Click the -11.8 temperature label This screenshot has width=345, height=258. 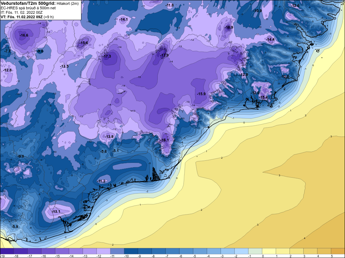[x=169, y=5]
